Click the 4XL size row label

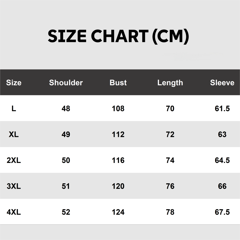pyautogui.click(x=14, y=212)
